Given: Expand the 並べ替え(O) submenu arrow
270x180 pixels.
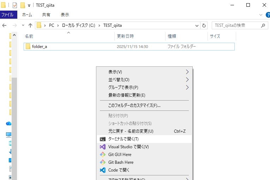Looking at the screenshot, I should [187, 79].
